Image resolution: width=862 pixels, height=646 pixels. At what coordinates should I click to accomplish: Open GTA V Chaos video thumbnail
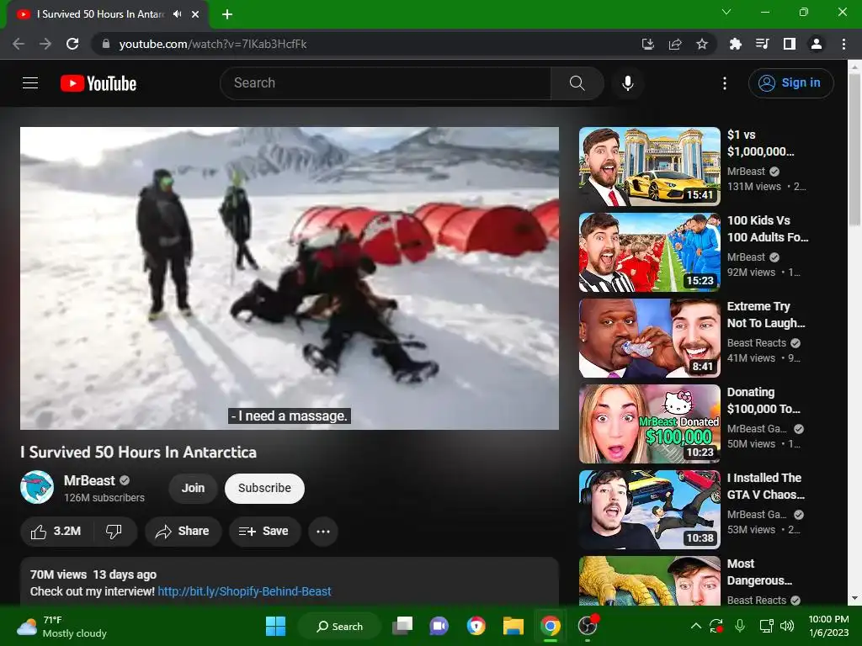649,510
